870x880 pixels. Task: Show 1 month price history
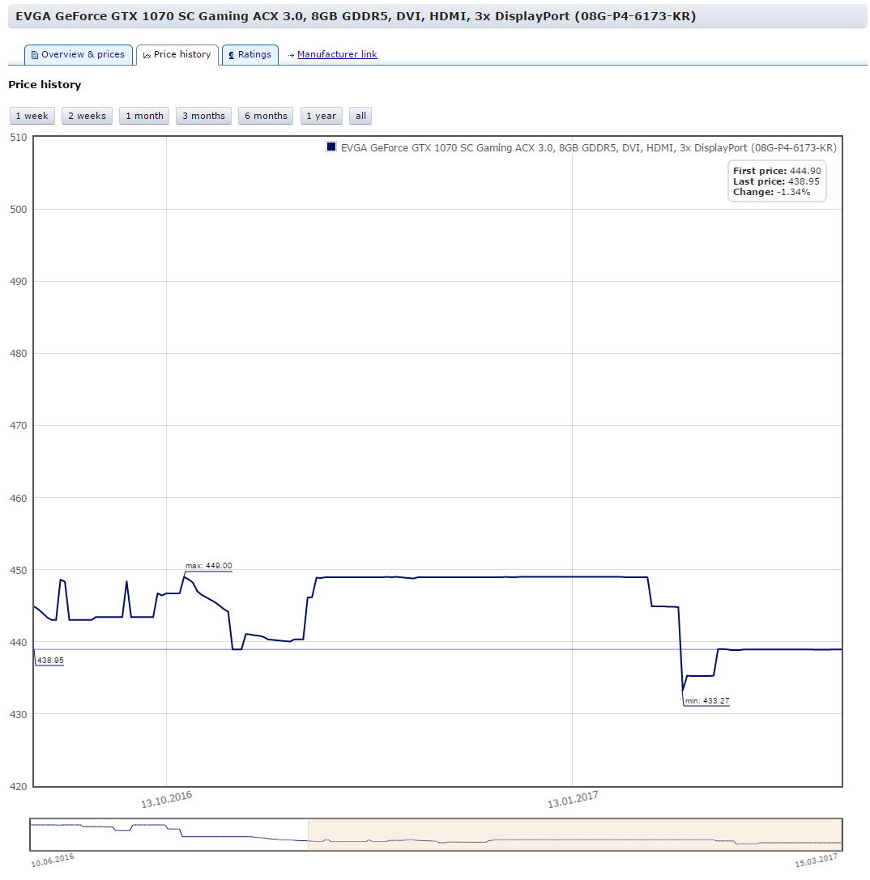click(144, 116)
